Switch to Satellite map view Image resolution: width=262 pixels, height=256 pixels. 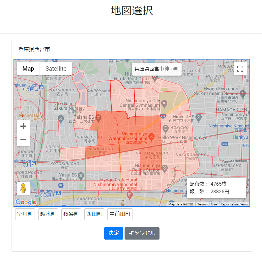click(x=56, y=69)
